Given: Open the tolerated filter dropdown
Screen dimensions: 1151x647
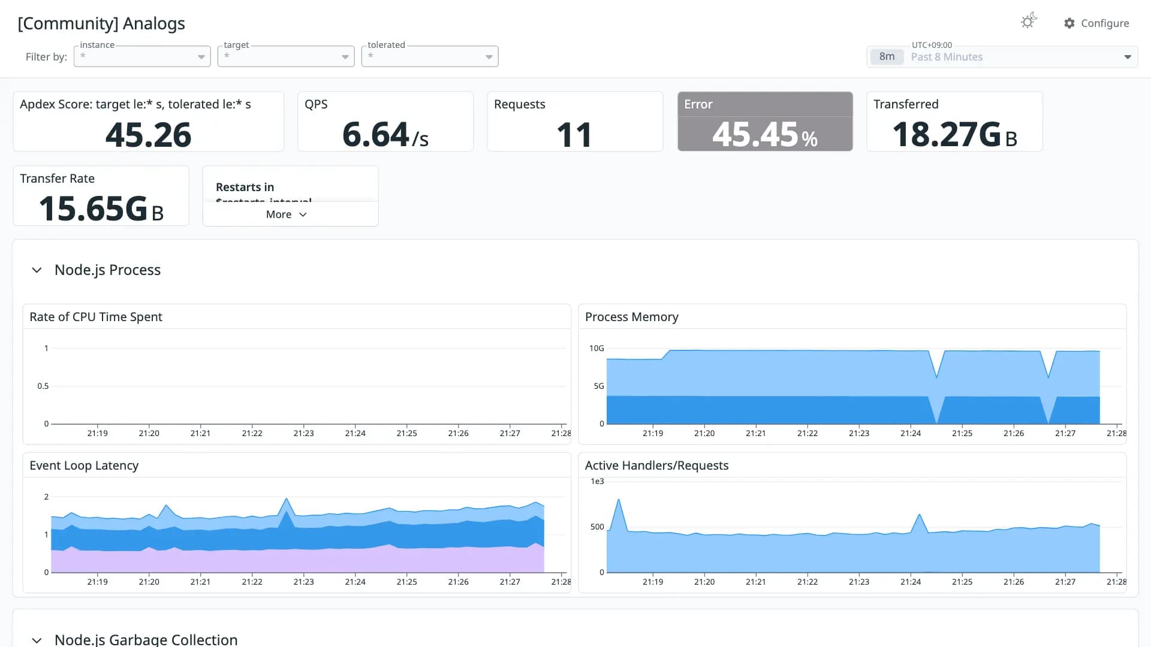Looking at the screenshot, I should (430, 56).
